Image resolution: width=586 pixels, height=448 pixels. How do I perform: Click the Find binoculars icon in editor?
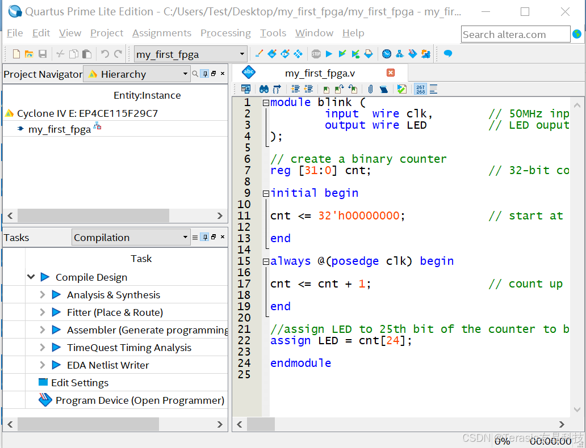pos(264,89)
